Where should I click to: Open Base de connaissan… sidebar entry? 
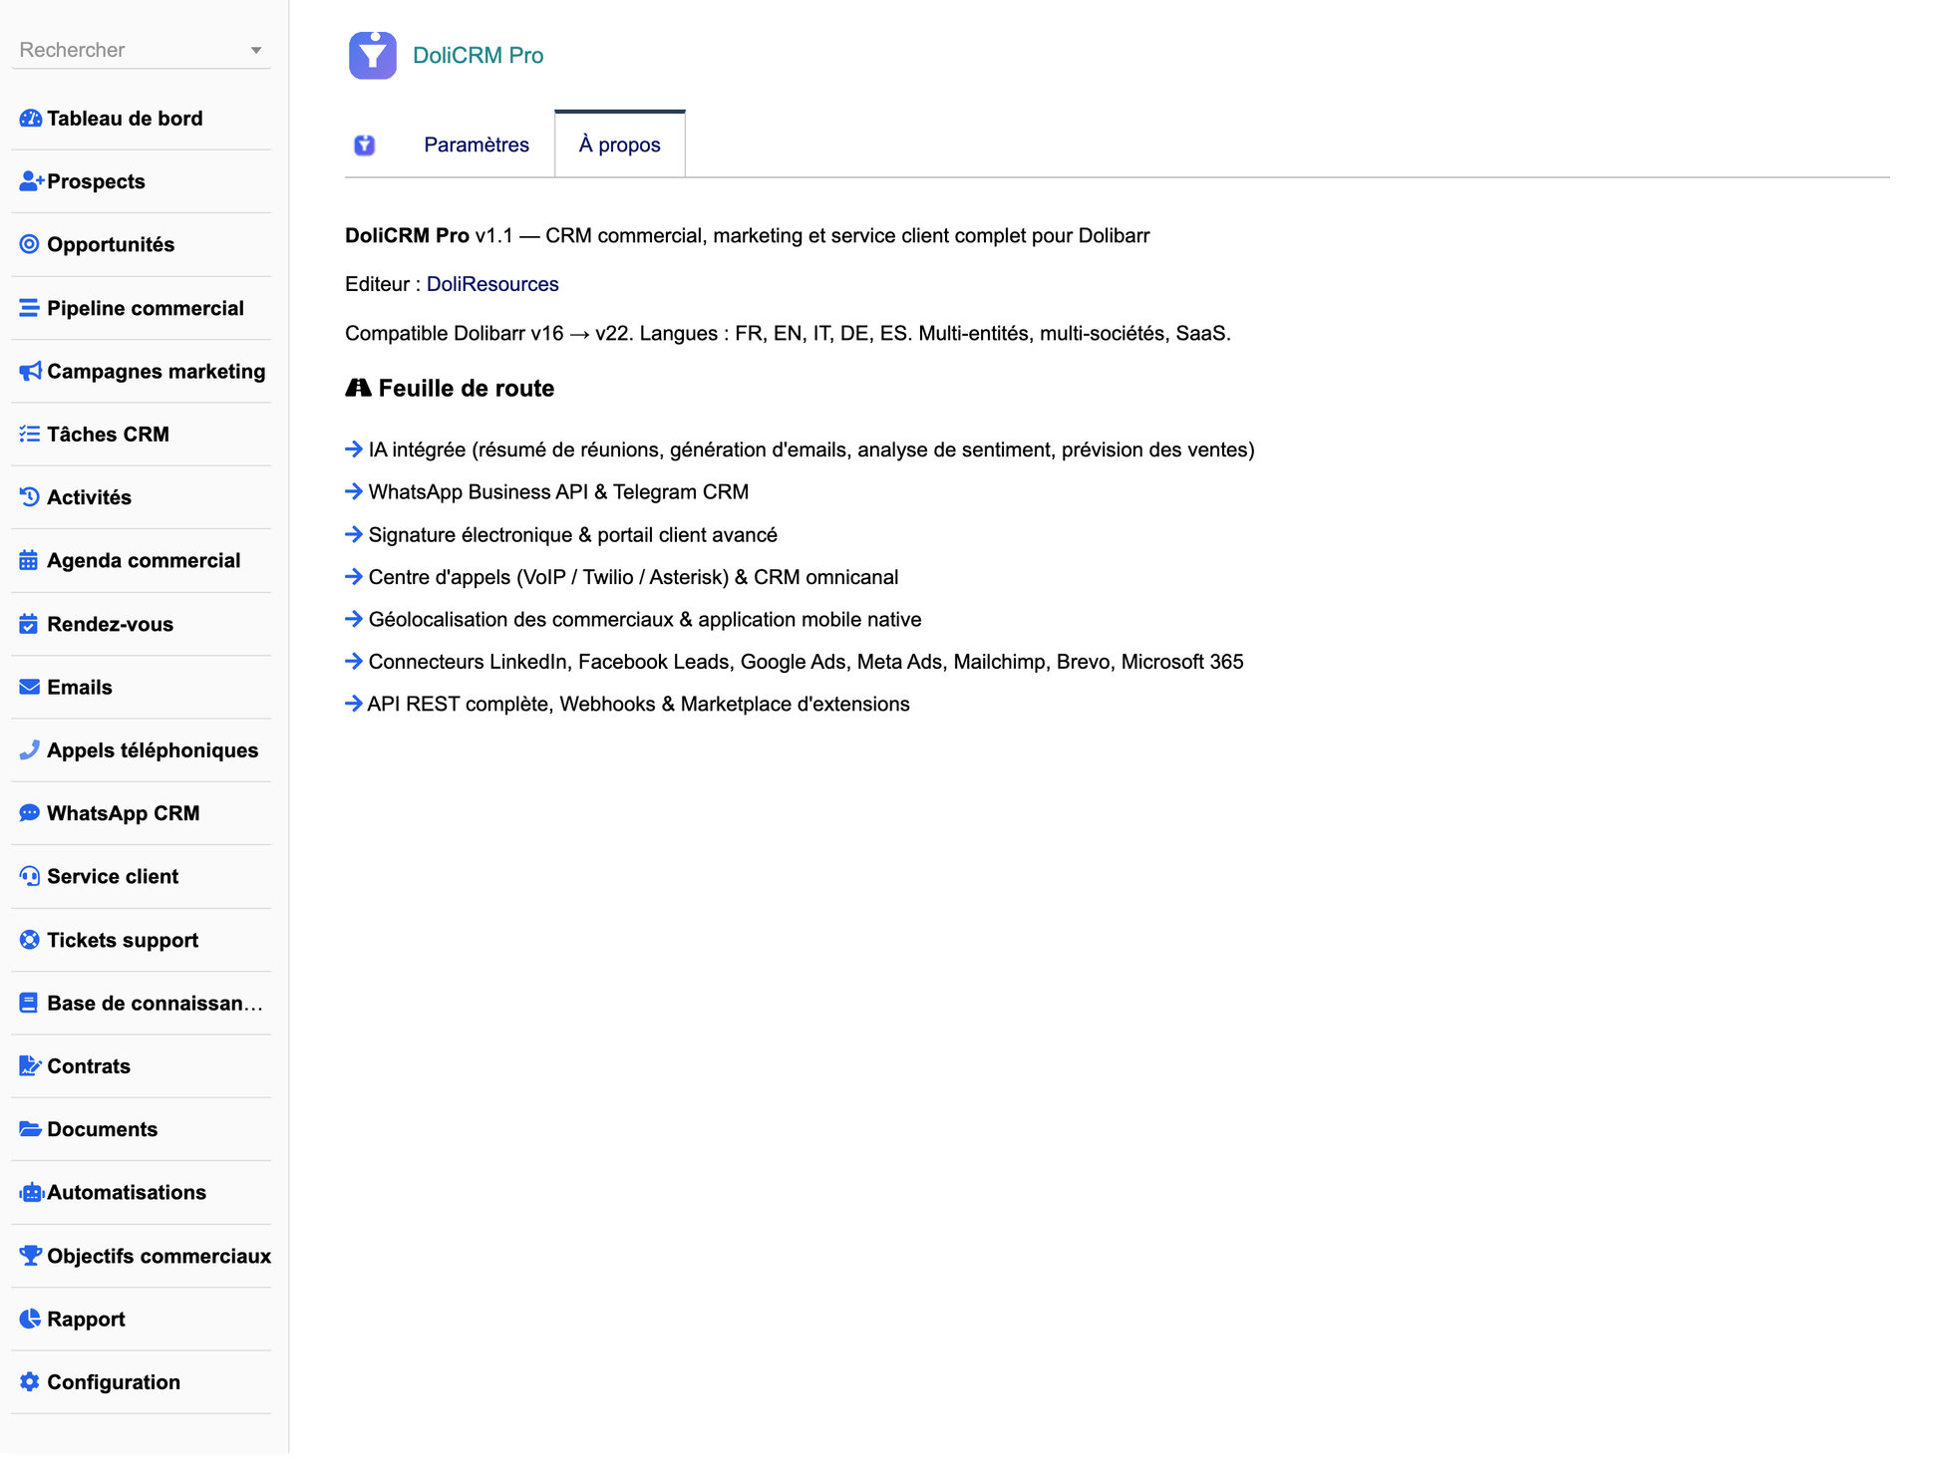coord(155,1003)
